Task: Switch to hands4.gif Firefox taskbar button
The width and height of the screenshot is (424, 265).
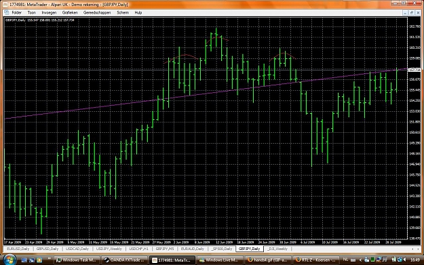Action: tap(268, 260)
